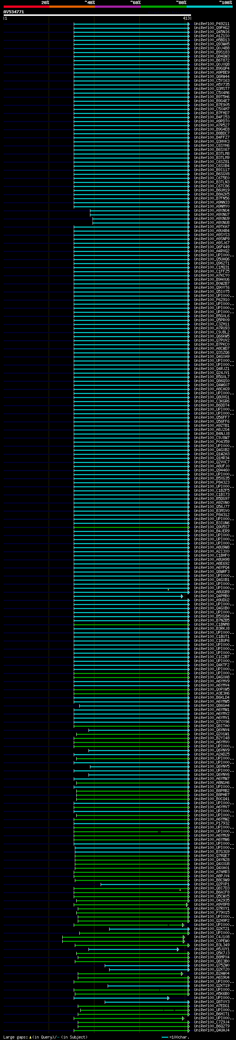This screenshot has width=236, height=1040.
Task: Click the orange ~40% legend bar
Action: (72, 7)
